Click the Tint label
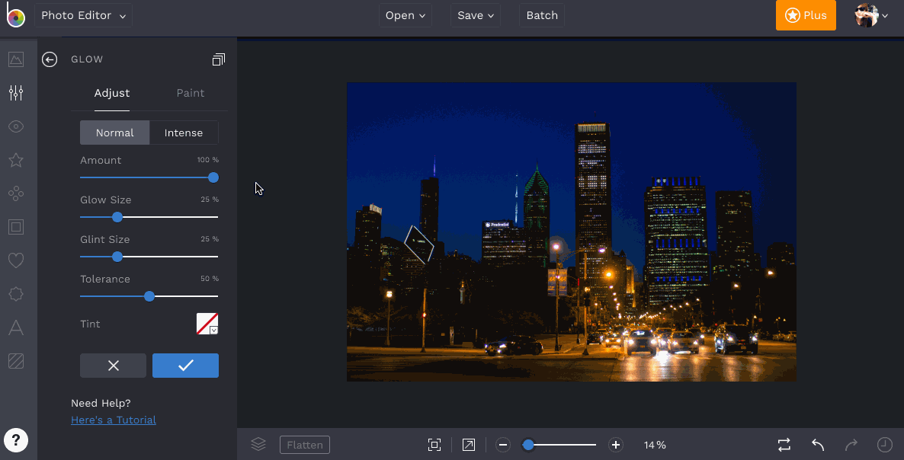The image size is (904, 460). click(x=90, y=324)
